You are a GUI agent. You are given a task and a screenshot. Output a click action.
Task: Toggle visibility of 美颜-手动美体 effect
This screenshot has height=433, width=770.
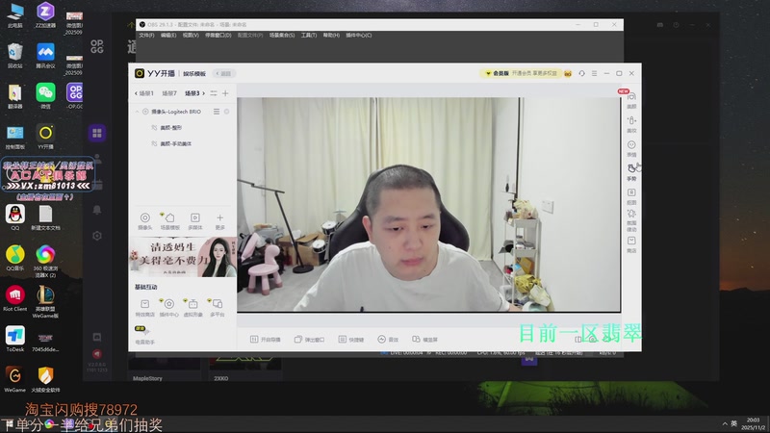point(154,143)
